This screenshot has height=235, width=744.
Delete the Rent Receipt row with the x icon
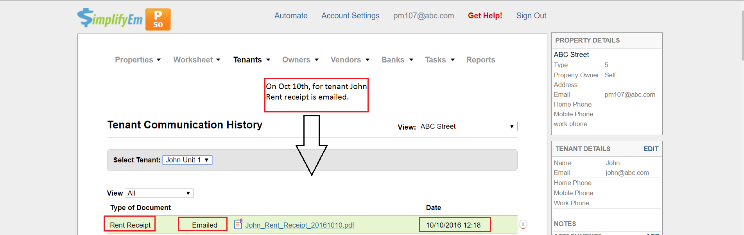point(523,224)
